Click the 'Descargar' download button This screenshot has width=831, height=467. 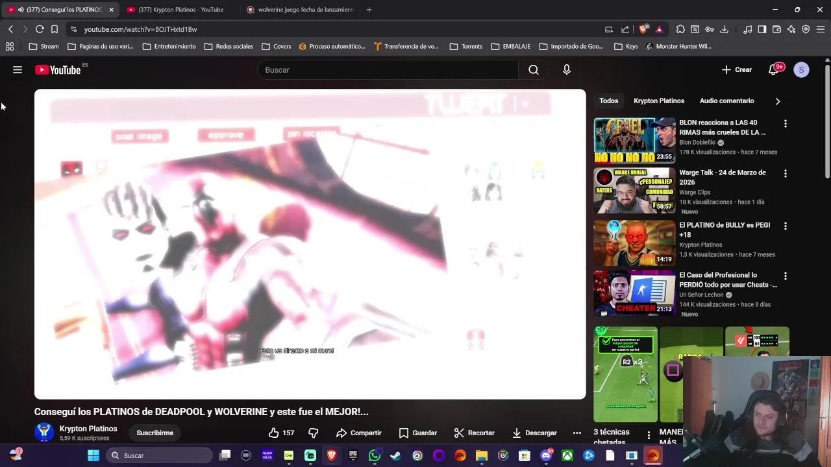(x=534, y=433)
